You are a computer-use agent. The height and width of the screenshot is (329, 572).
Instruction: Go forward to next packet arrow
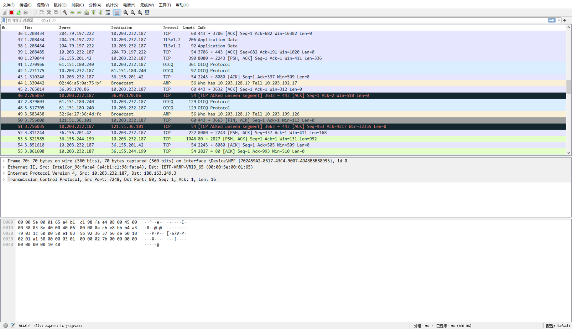point(79,12)
